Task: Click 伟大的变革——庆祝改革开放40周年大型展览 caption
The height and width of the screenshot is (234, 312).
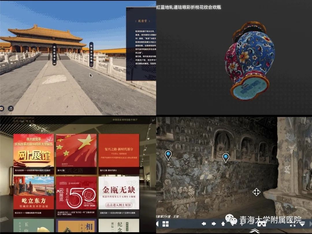Action: (x=33, y=170)
